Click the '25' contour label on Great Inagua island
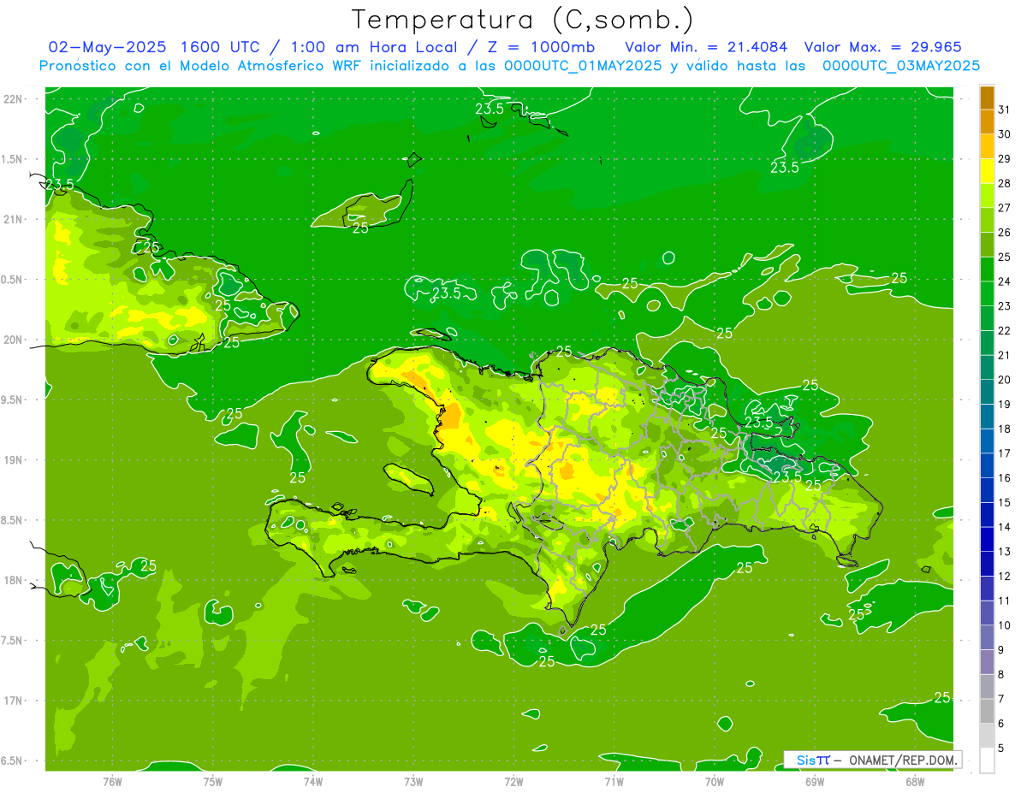1027x793 pixels. coord(360,228)
